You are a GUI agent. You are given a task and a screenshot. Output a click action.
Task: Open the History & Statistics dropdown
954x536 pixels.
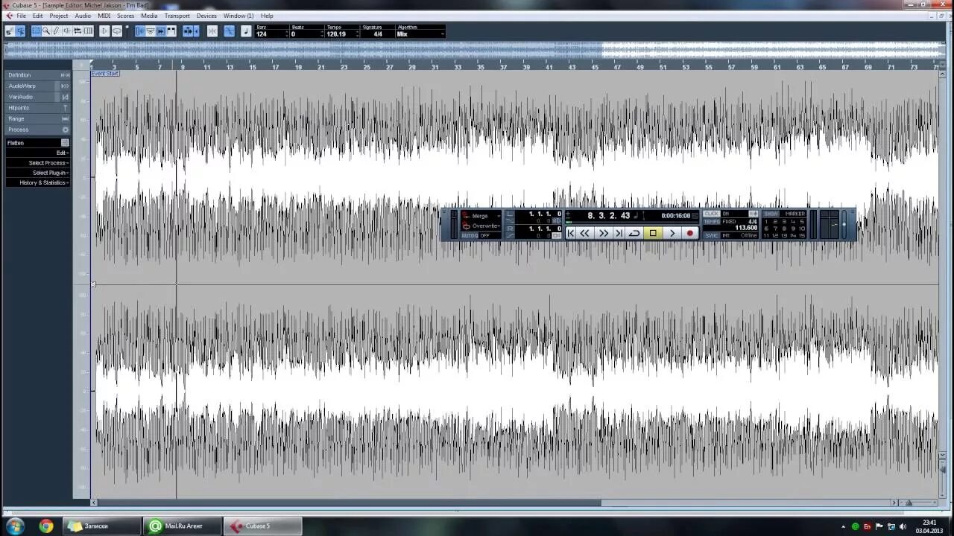[x=38, y=183]
